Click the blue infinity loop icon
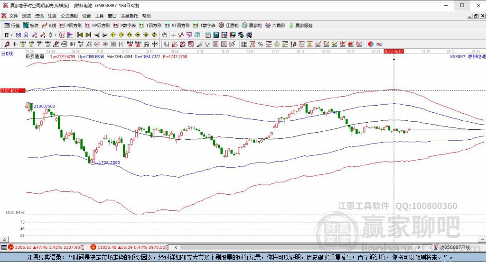The width and height of the screenshot is (486, 262). pos(379,44)
